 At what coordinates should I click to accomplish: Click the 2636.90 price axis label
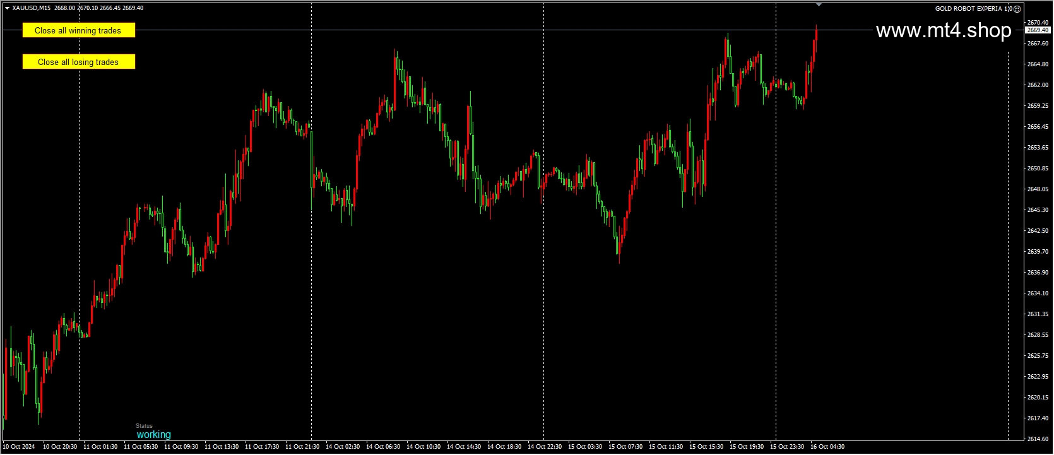[x=1038, y=273]
